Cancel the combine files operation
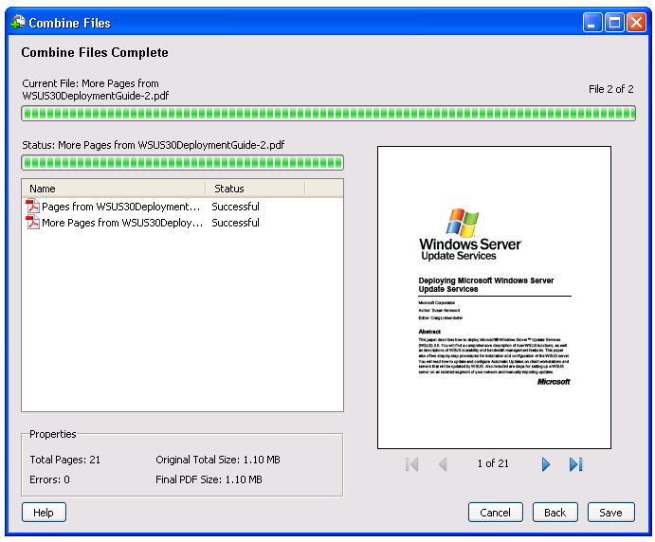The height and width of the screenshot is (542, 655). coord(496,513)
